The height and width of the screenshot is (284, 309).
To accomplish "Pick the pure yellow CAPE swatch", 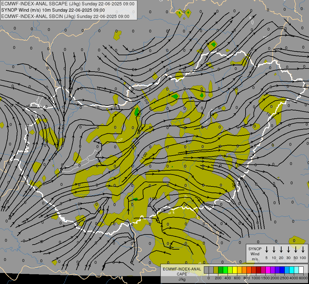I will pyautogui.click(x=235, y=270).
